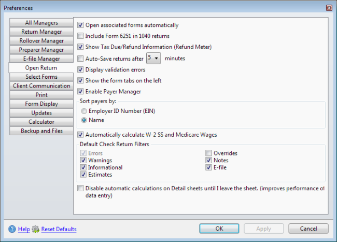The height and width of the screenshot is (242, 337).
Task: Open the Help link
Action: [x=24, y=229]
